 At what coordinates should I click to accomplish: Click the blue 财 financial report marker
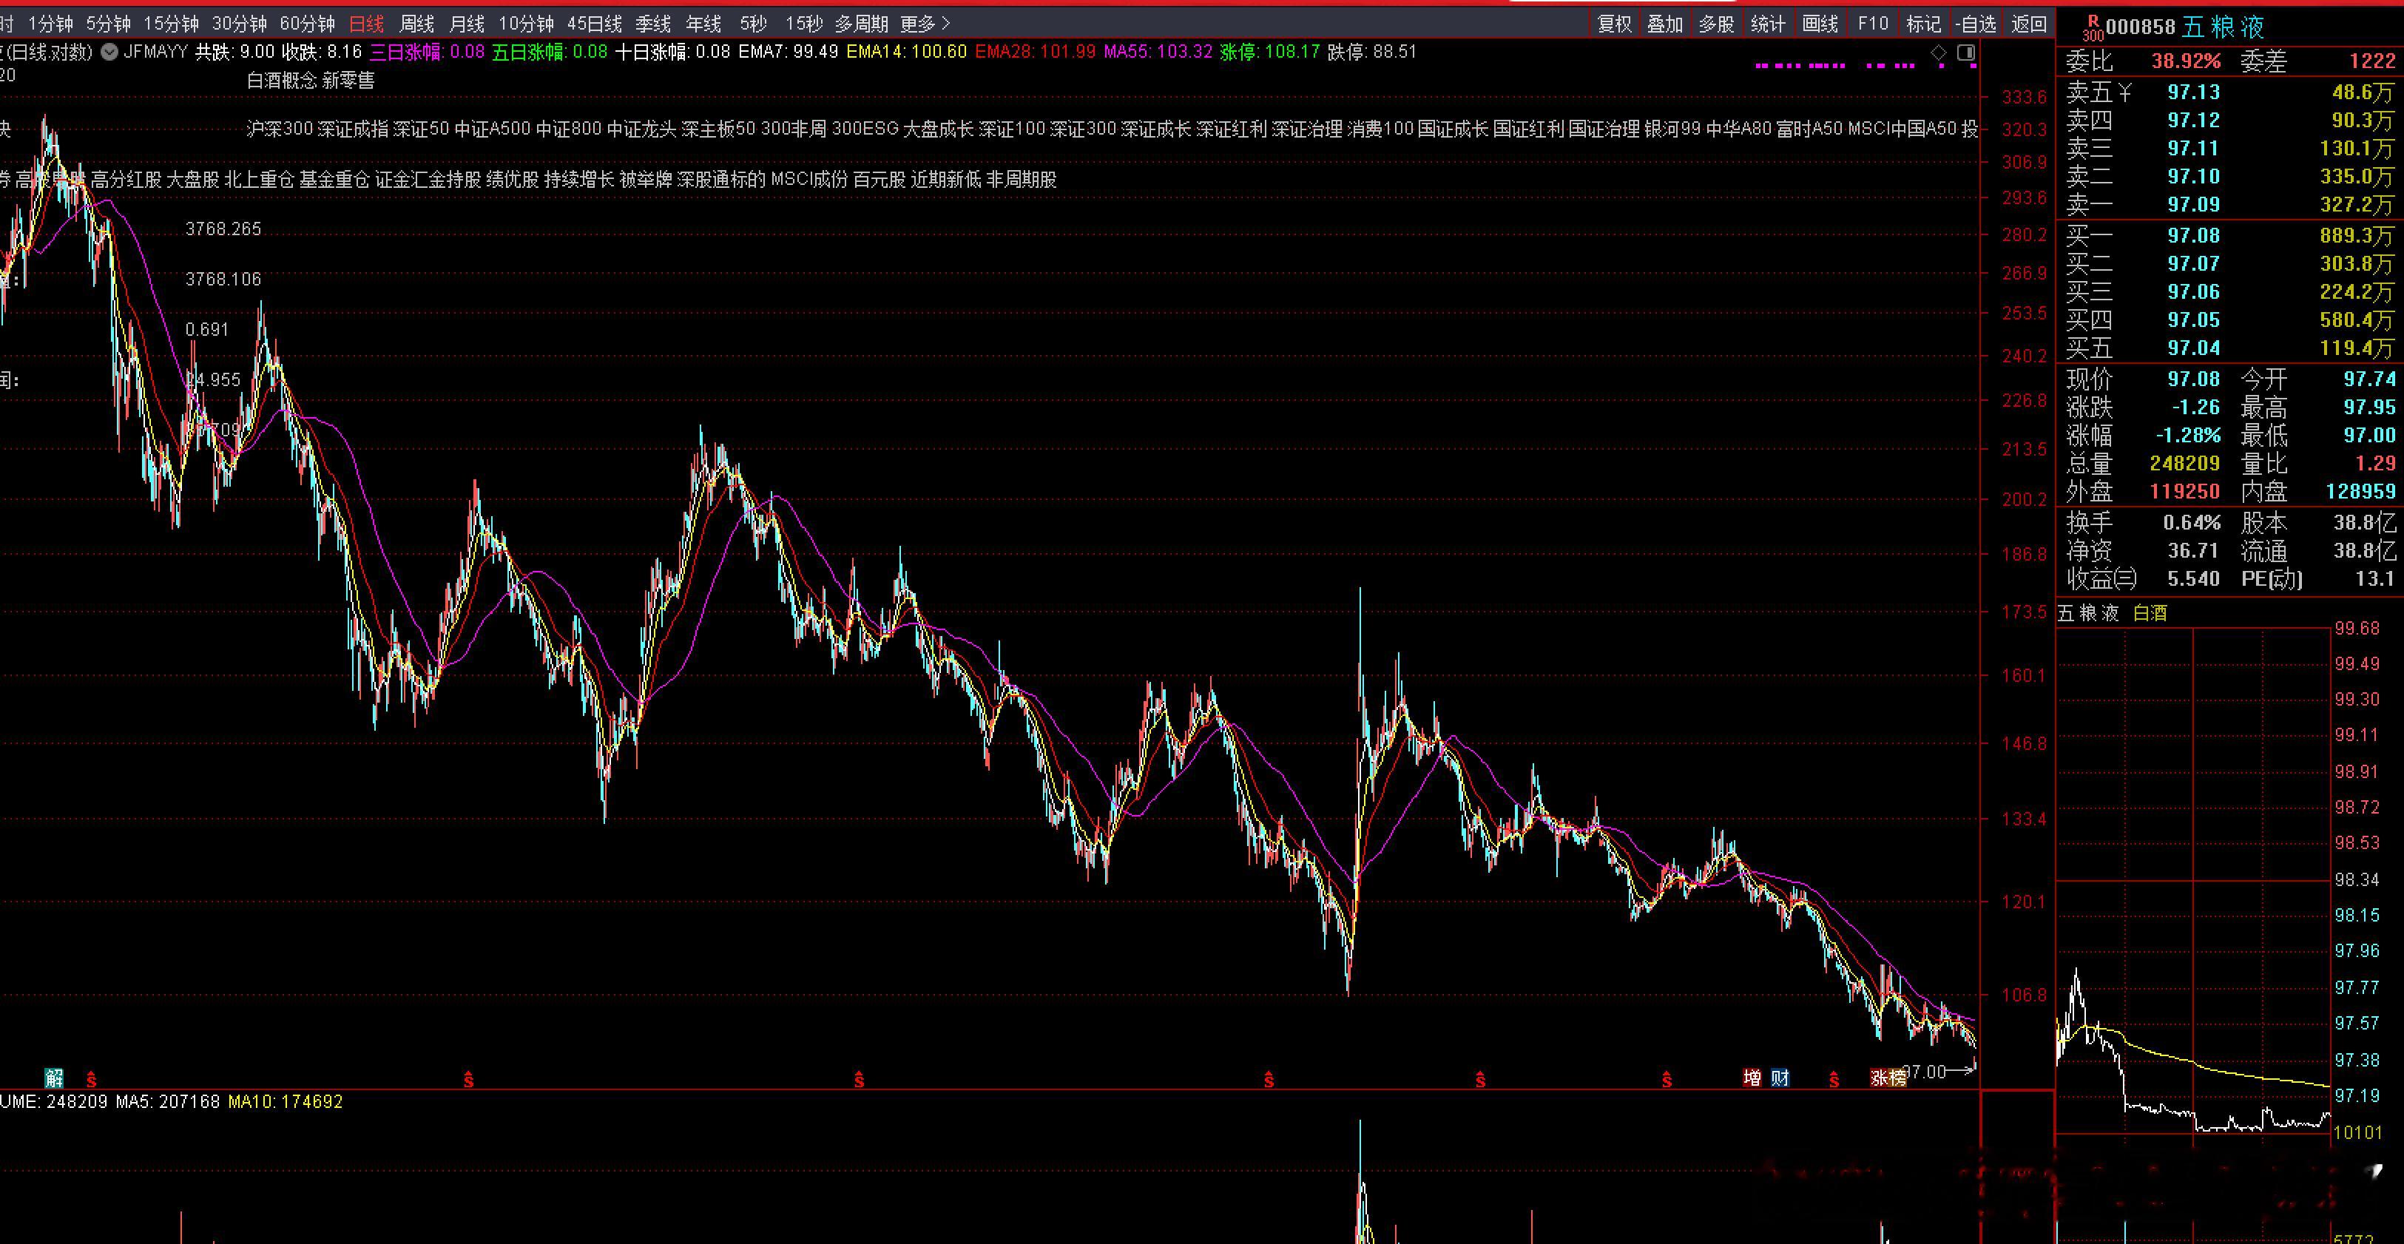coord(1780,1078)
